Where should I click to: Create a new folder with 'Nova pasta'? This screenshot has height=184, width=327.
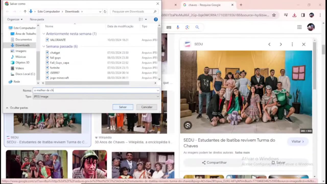(37, 19)
